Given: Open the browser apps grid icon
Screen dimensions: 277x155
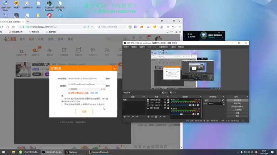Looking at the screenshot, I should click(x=161, y=27).
